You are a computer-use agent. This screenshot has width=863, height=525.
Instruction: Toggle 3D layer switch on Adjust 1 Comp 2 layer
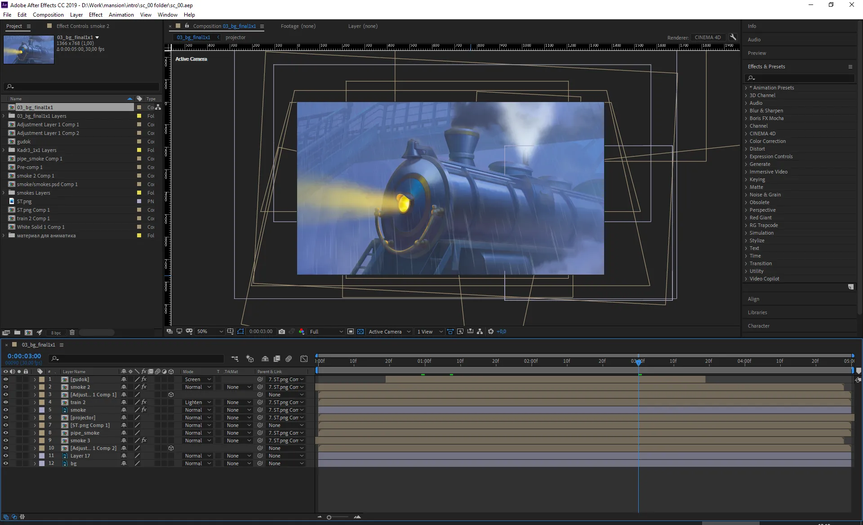(171, 448)
